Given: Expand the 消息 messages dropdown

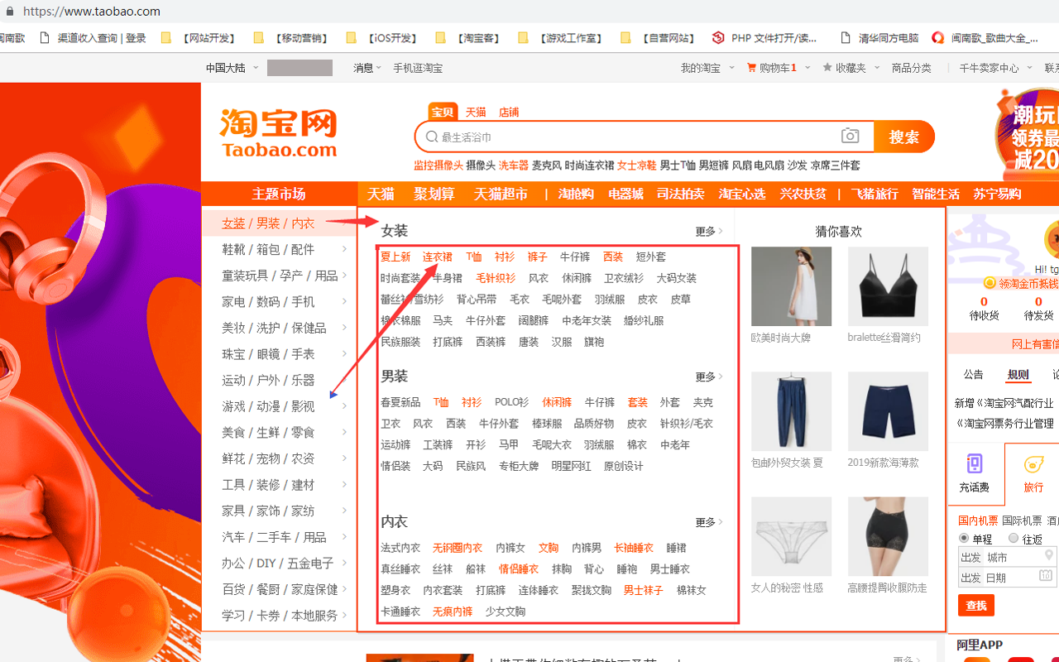Looking at the screenshot, I should pos(367,68).
